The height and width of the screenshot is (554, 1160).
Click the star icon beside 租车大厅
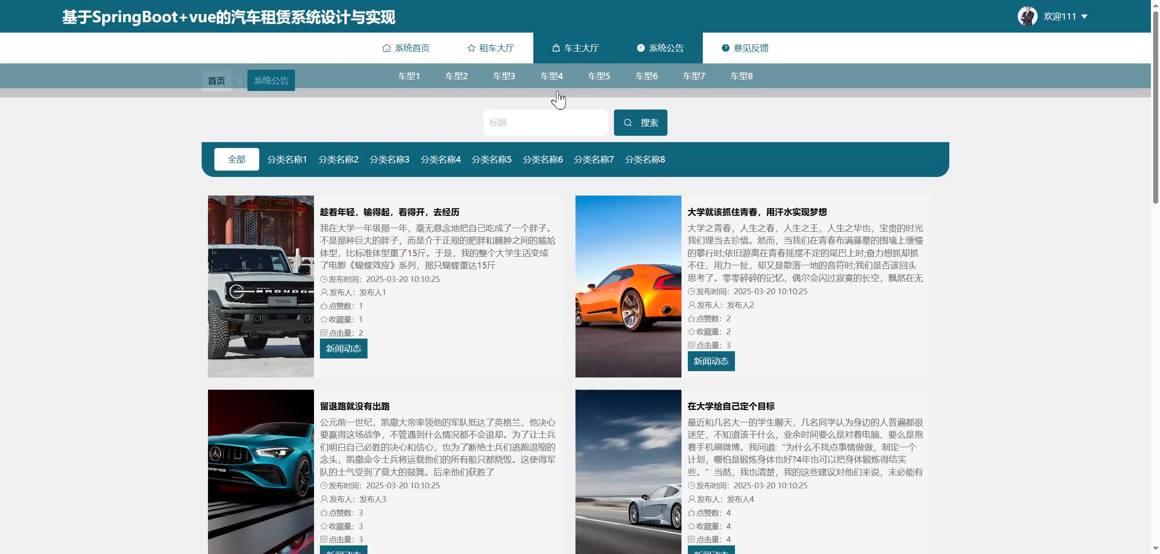[x=471, y=48]
